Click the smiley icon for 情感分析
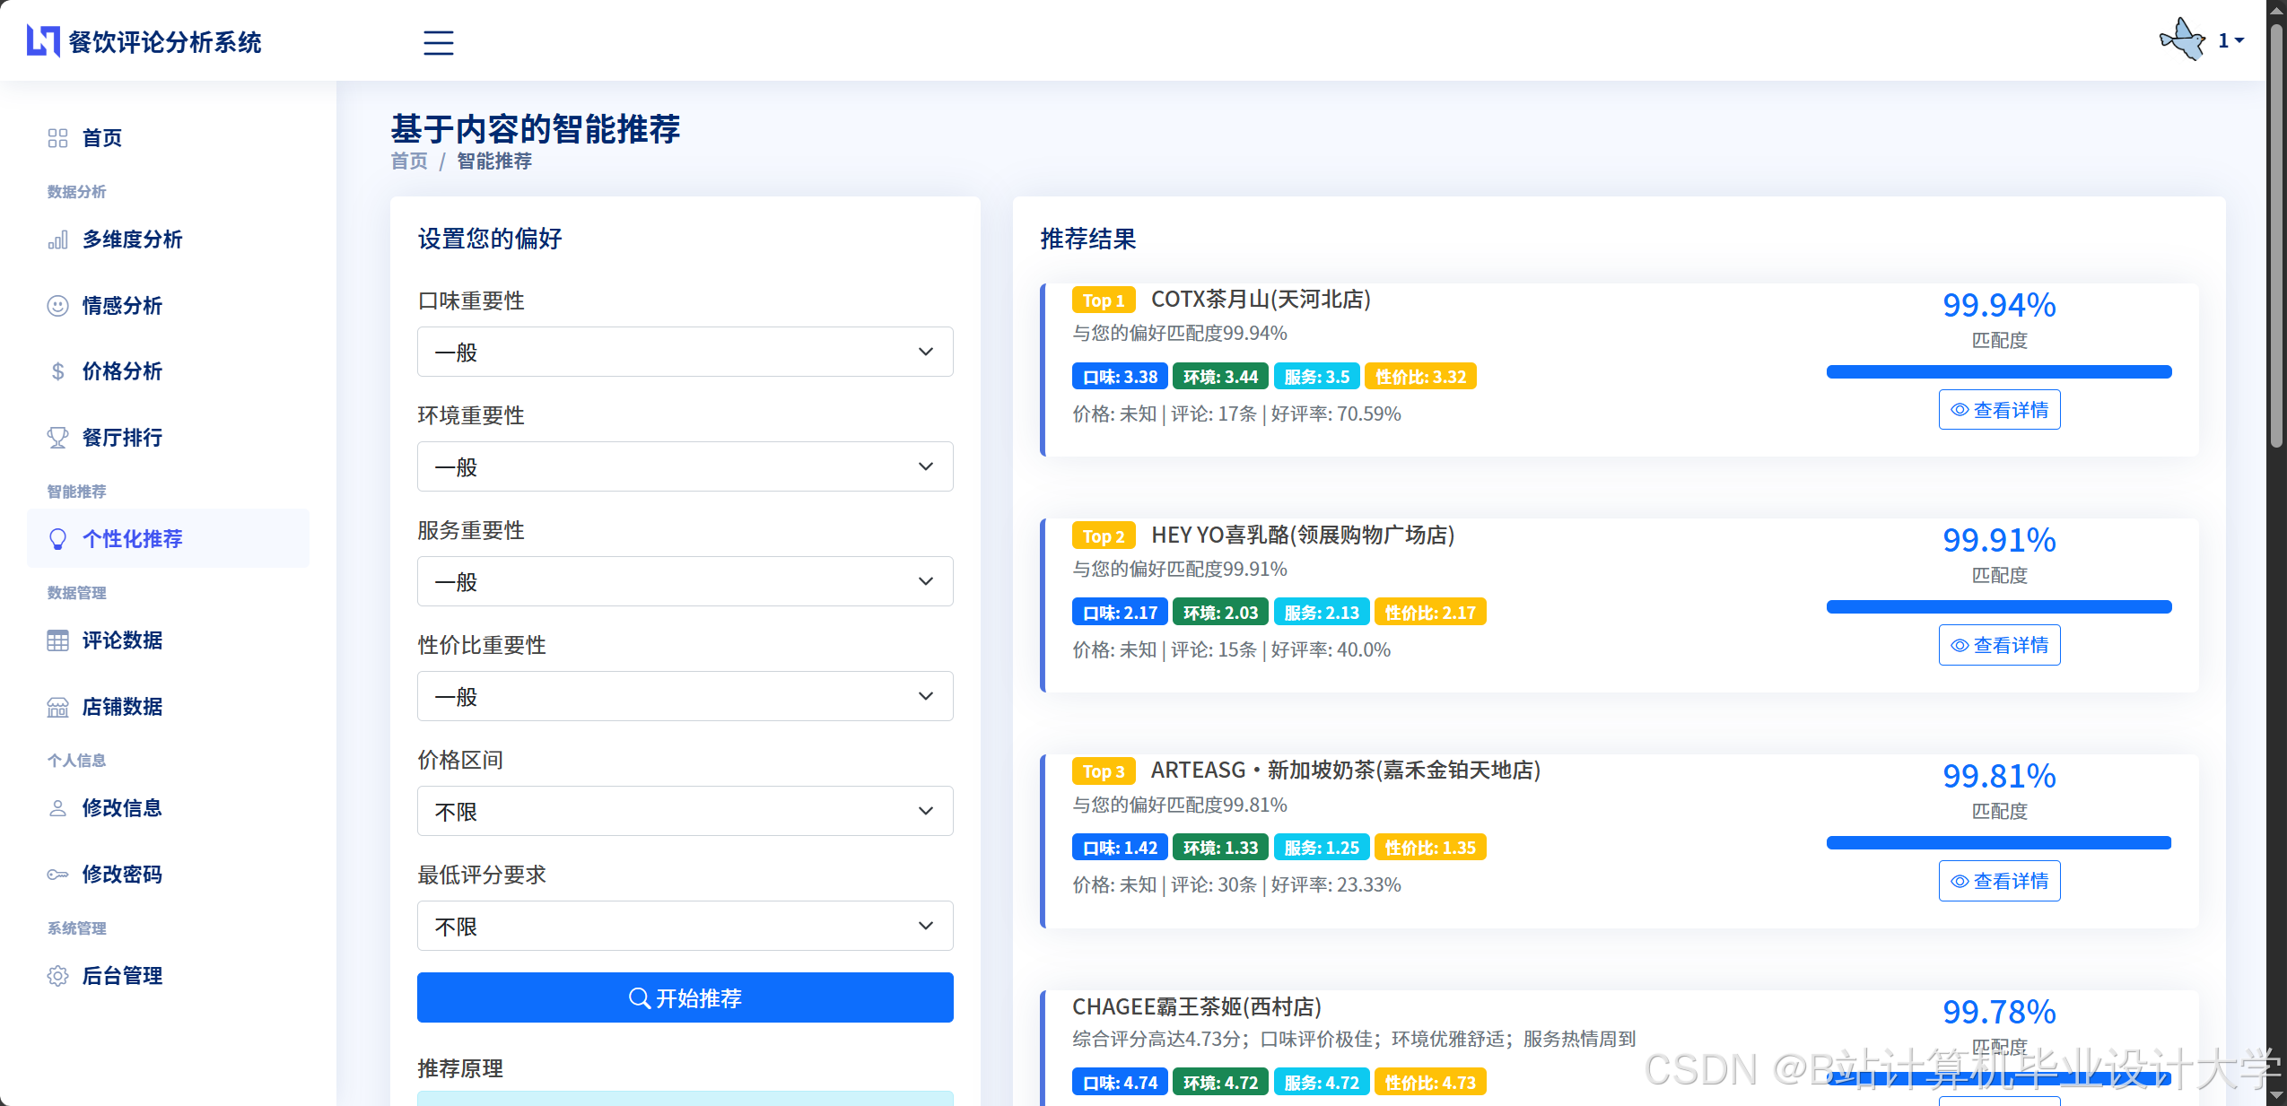The width and height of the screenshot is (2287, 1106). [57, 306]
